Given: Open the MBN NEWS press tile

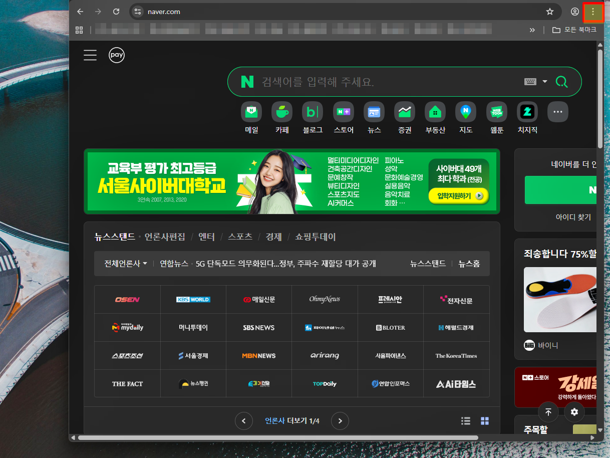Looking at the screenshot, I should click(x=259, y=356).
